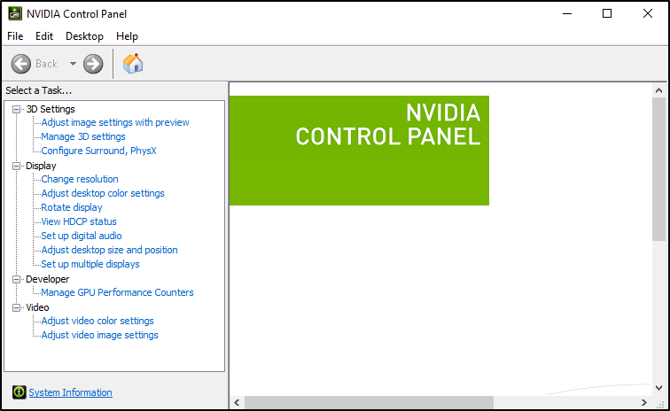Viewport: 670px width, 411px height.
Task: Select Manage GPU Performance Counters
Action: click(x=118, y=292)
